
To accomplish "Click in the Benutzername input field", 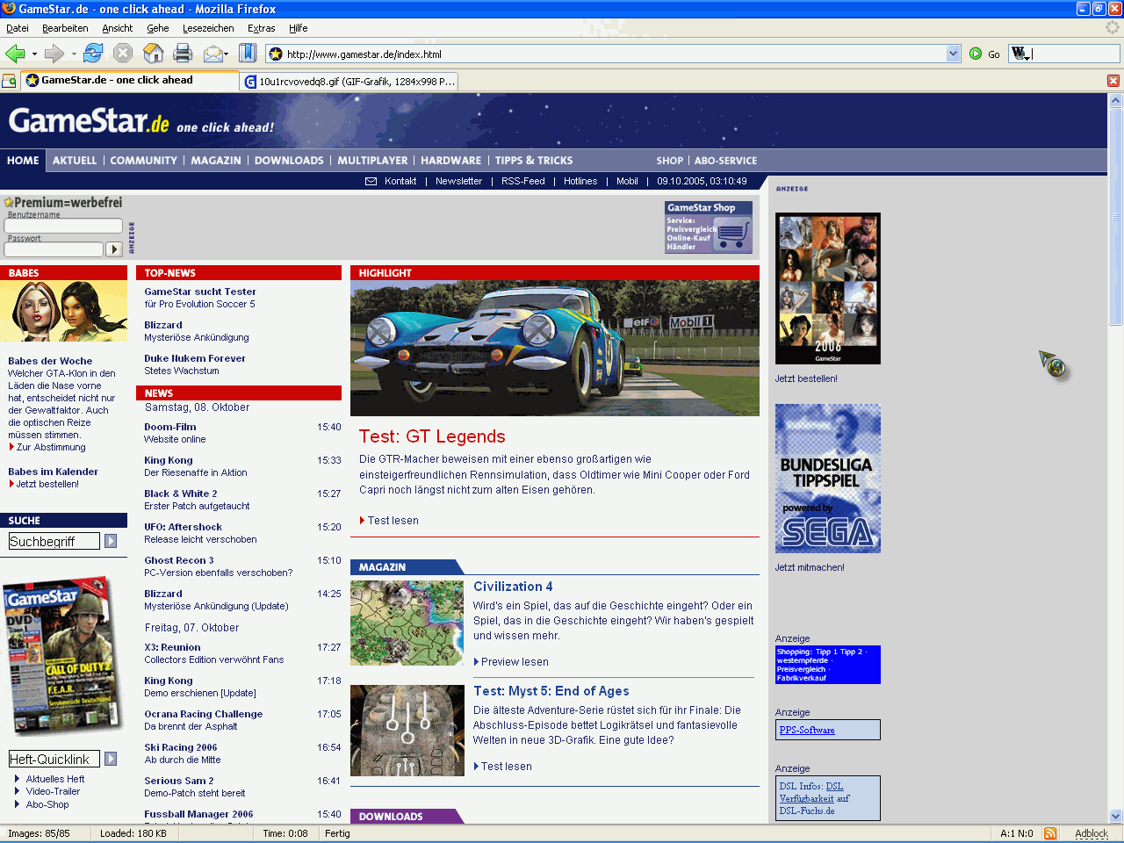I will (x=63, y=226).
